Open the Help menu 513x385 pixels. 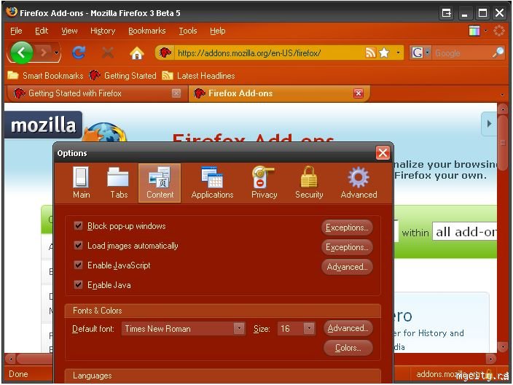pos(218,31)
